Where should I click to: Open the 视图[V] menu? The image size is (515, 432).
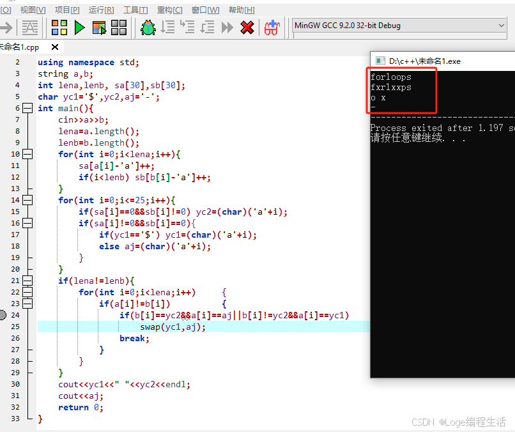[x=33, y=10]
